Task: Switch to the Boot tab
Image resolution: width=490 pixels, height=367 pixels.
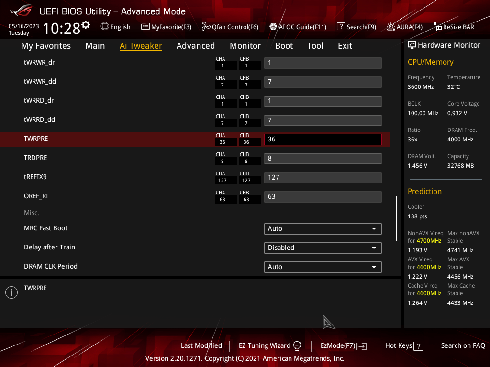Action: [x=284, y=46]
